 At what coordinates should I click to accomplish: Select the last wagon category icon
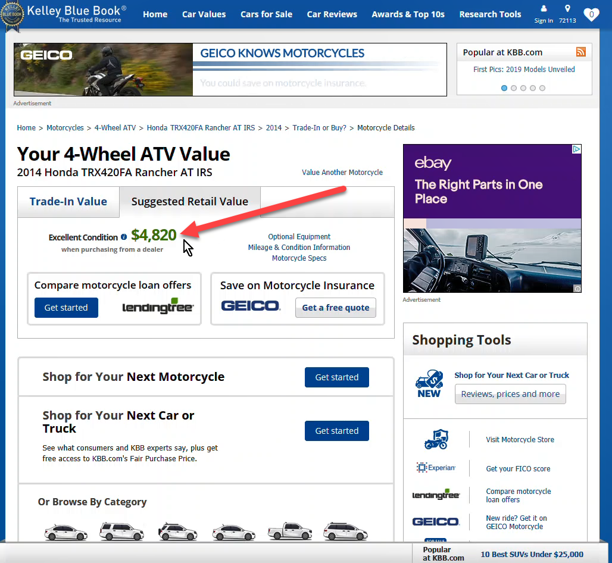(345, 531)
